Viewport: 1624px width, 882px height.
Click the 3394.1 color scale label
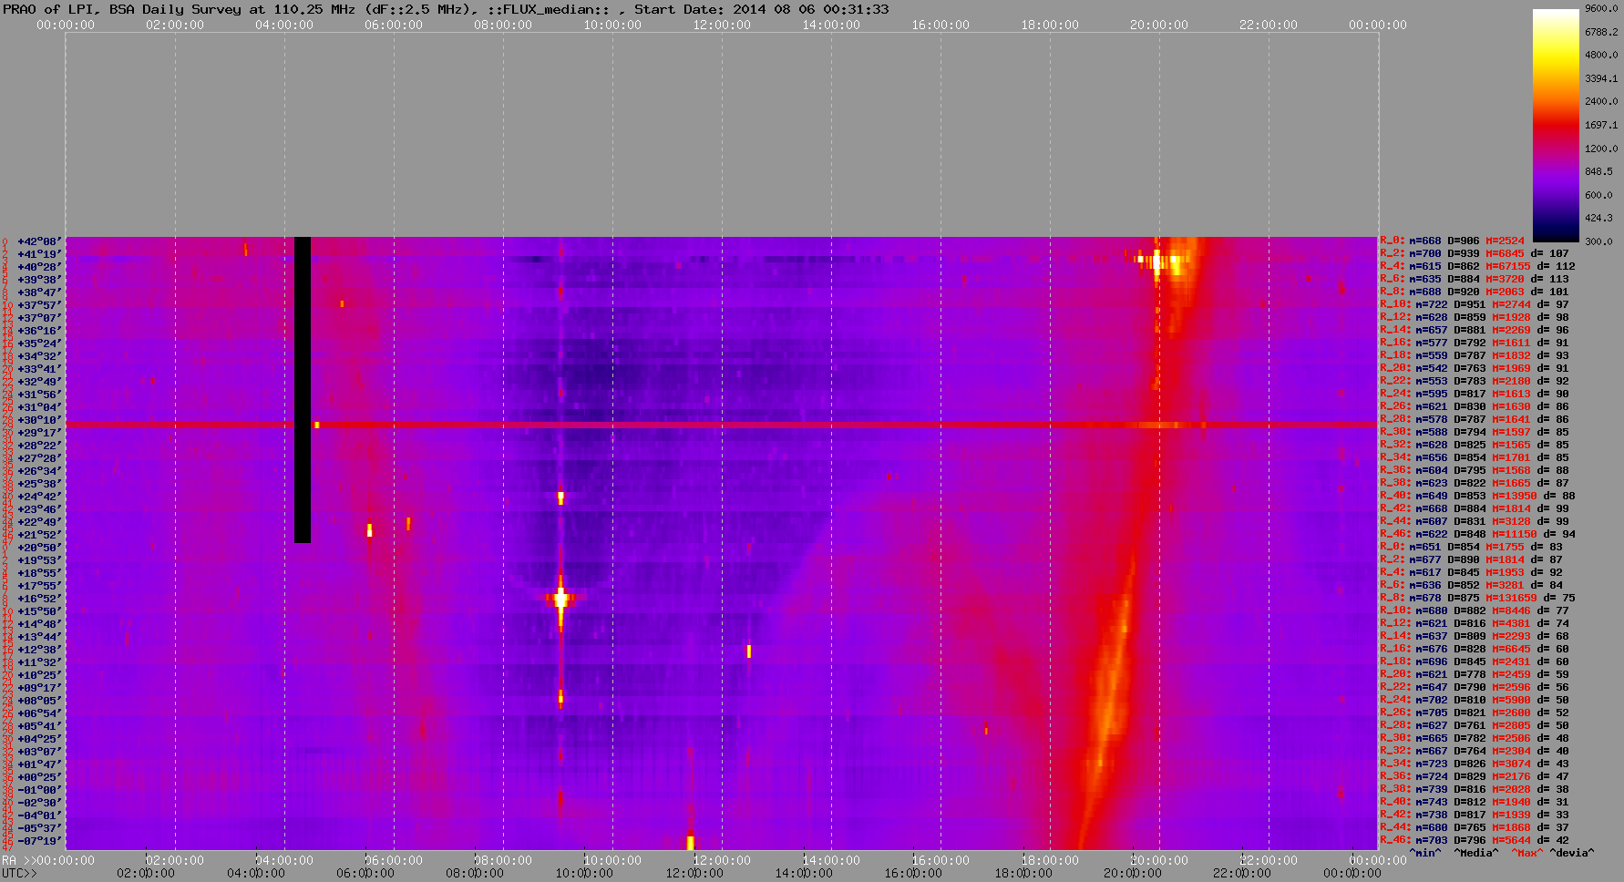[1601, 78]
